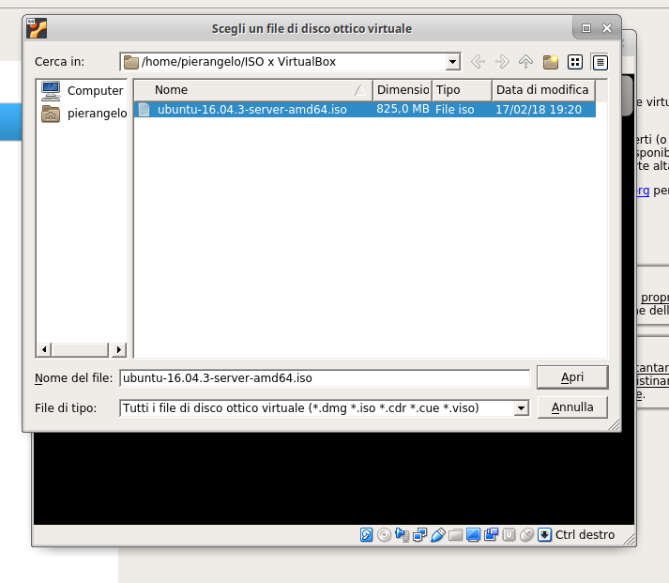Click the shared folders icon in VM status bar
Screen dimensions: 669x583
[x=455, y=535]
